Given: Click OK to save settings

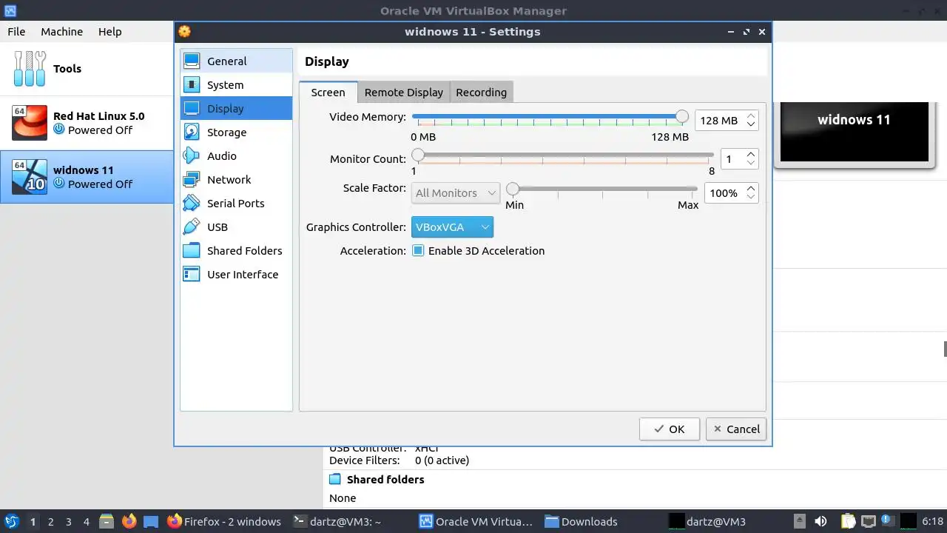Looking at the screenshot, I should pos(670,429).
